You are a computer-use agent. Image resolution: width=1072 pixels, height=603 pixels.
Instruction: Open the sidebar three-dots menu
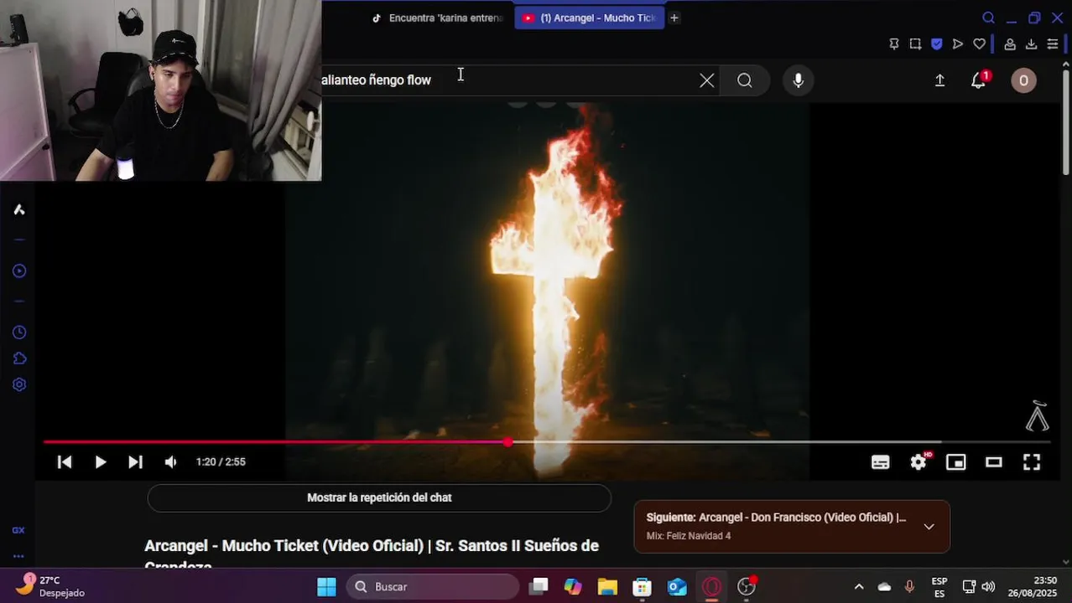pos(18,556)
